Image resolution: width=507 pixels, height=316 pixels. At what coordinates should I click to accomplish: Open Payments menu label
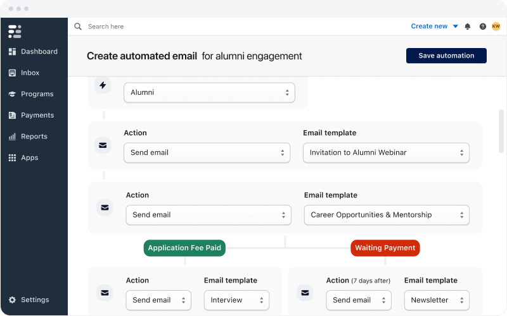(37, 115)
